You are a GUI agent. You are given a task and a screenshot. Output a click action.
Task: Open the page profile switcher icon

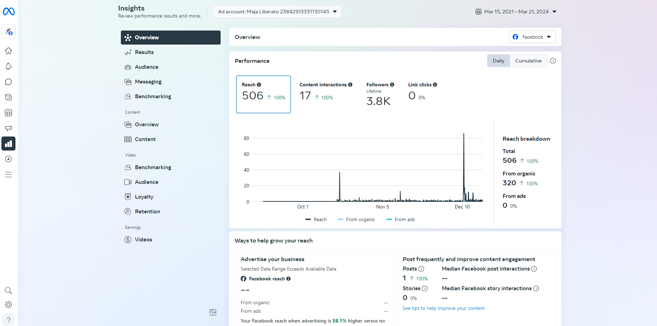(x=8, y=32)
